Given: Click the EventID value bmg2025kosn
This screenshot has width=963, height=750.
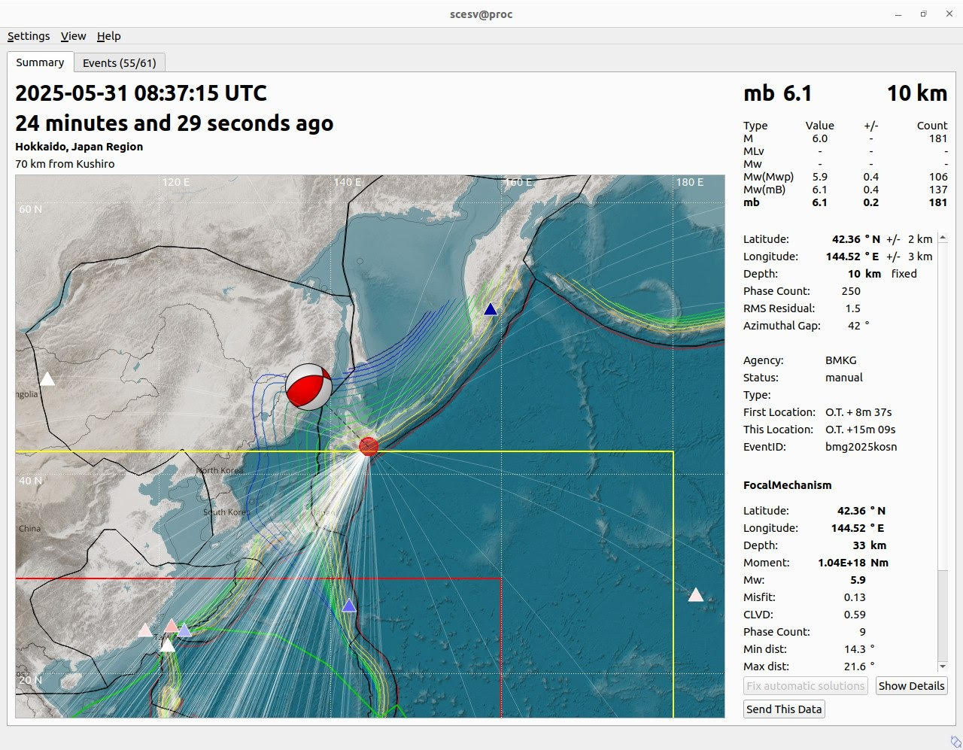Looking at the screenshot, I should (x=861, y=447).
